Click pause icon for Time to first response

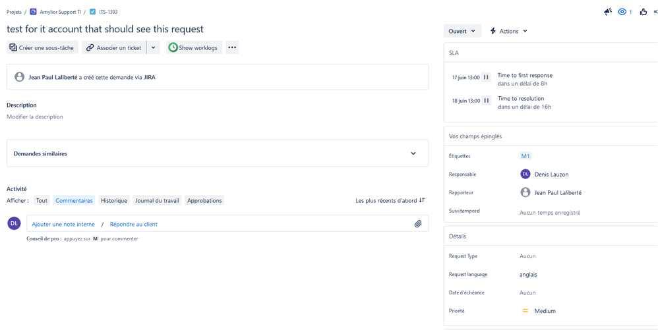click(486, 77)
